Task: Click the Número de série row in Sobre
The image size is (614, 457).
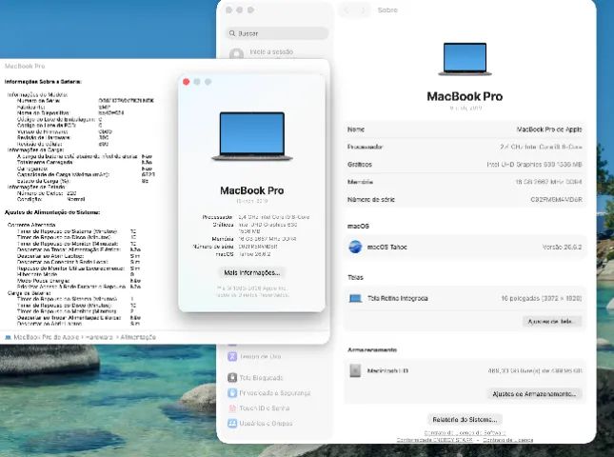Action: pyautogui.click(x=465, y=200)
